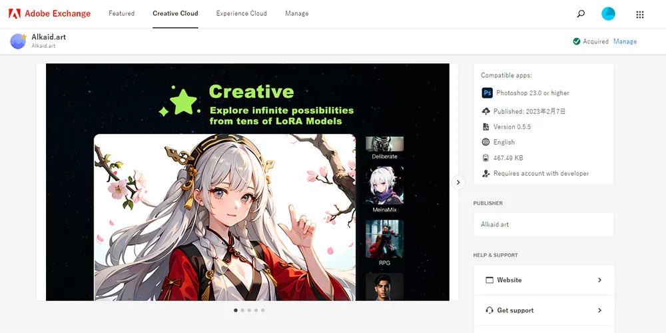Click the language globe icon
666x333 pixels.
click(486, 142)
